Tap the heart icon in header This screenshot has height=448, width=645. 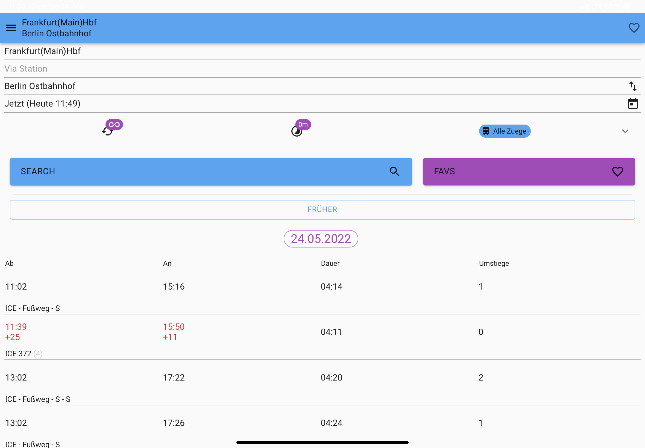[634, 28]
